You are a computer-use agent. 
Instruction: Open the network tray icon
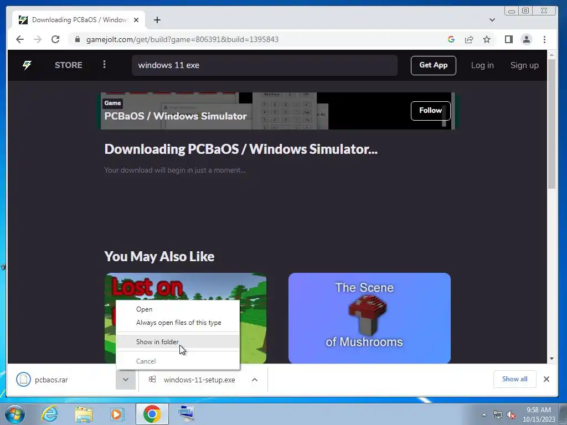(498, 415)
